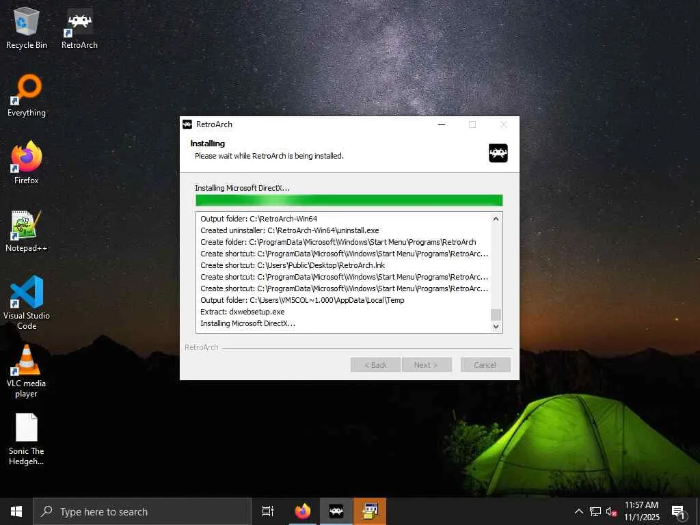Screen dimensions: 700x525
Task: Select the Firefox desktop shortcut
Action: click(27, 163)
